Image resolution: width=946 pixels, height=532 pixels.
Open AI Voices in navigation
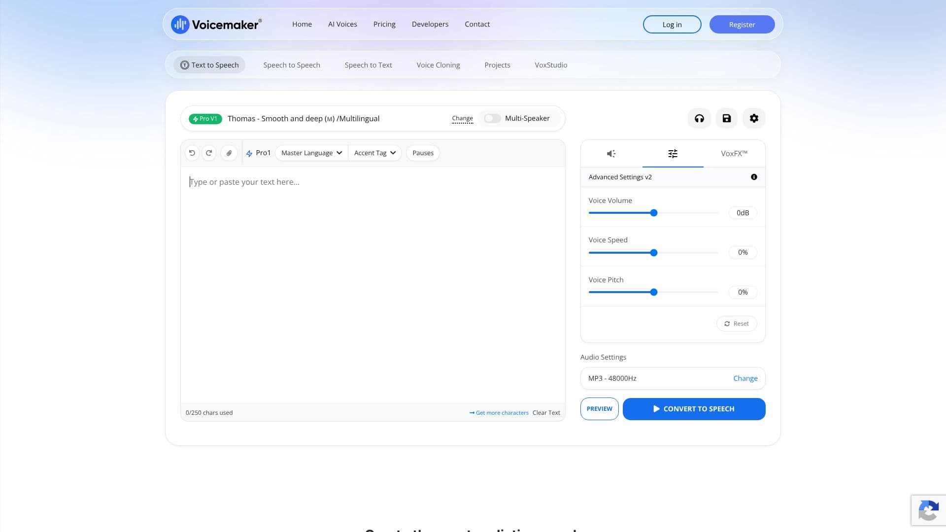click(342, 24)
